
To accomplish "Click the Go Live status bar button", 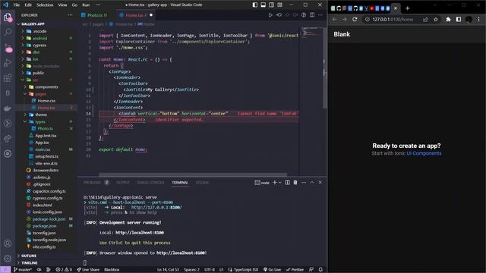I will (272, 270).
